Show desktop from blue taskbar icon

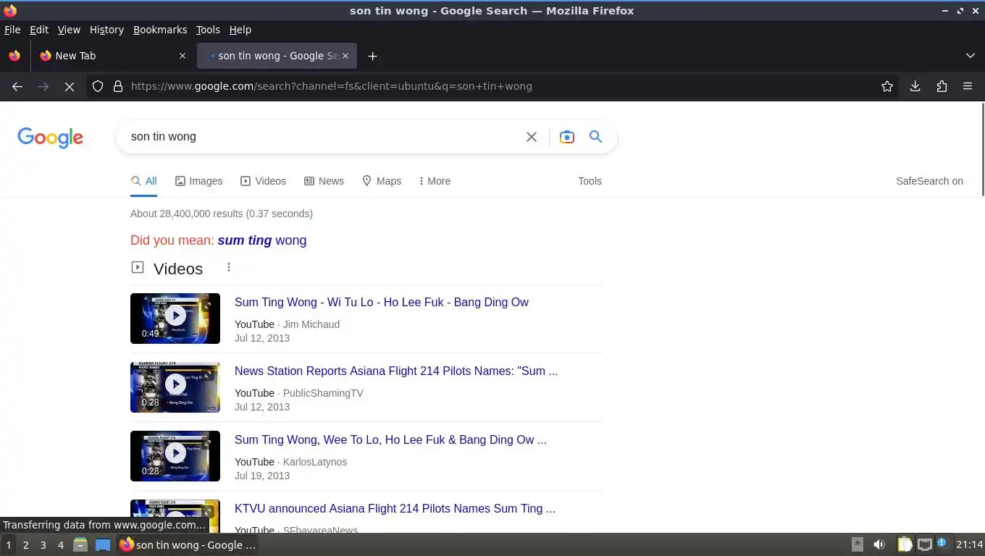pos(103,545)
